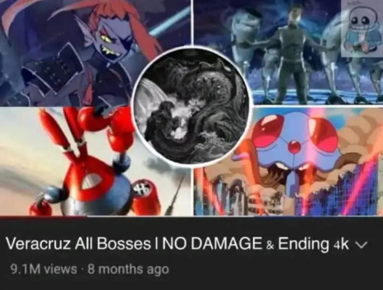383x290 pixels.
Task: Click the NO DAMAGE text in the title
Action: point(211,244)
